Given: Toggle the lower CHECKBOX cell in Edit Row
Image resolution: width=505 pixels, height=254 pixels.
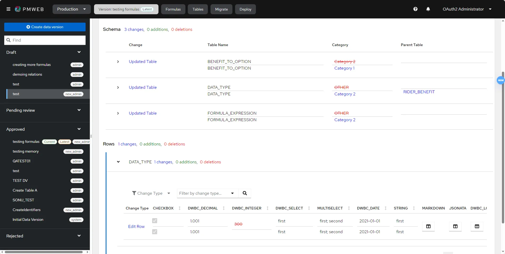Looking at the screenshot, I should (x=155, y=232).
